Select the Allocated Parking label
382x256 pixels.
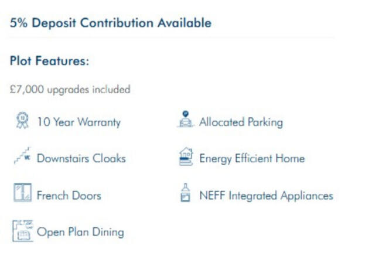pyautogui.click(x=241, y=122)
